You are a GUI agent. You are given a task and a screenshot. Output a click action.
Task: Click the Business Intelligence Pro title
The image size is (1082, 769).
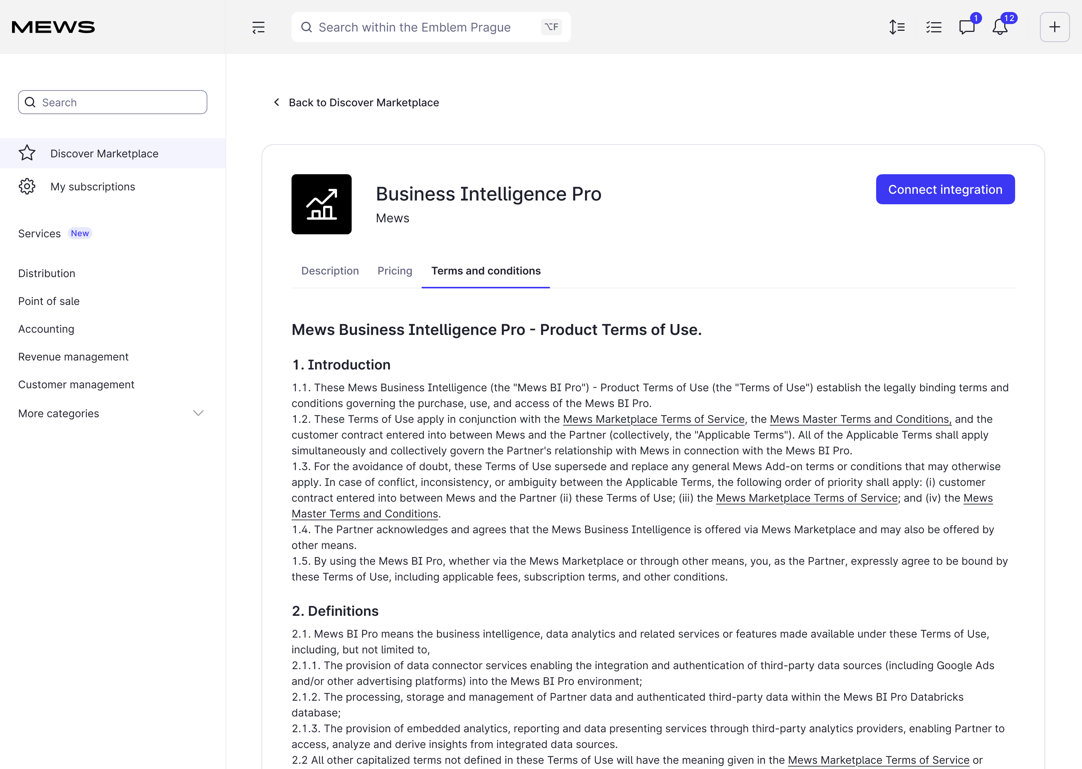click(488, 194)
